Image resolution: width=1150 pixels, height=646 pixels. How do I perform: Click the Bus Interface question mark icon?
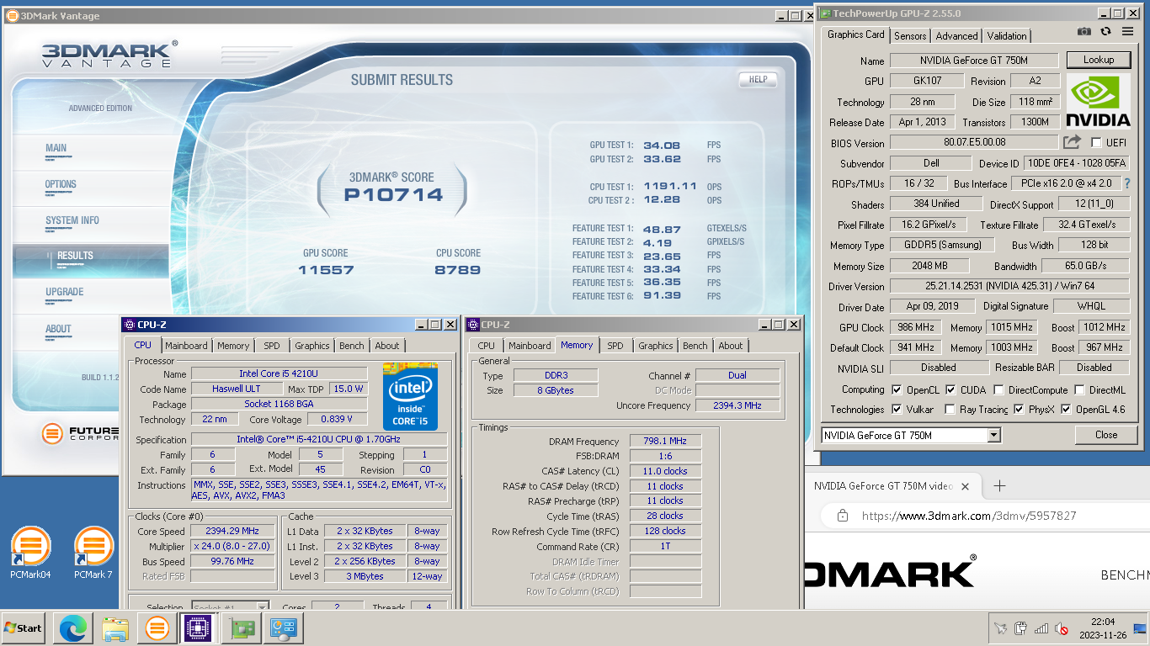[x=1127, y=183]
